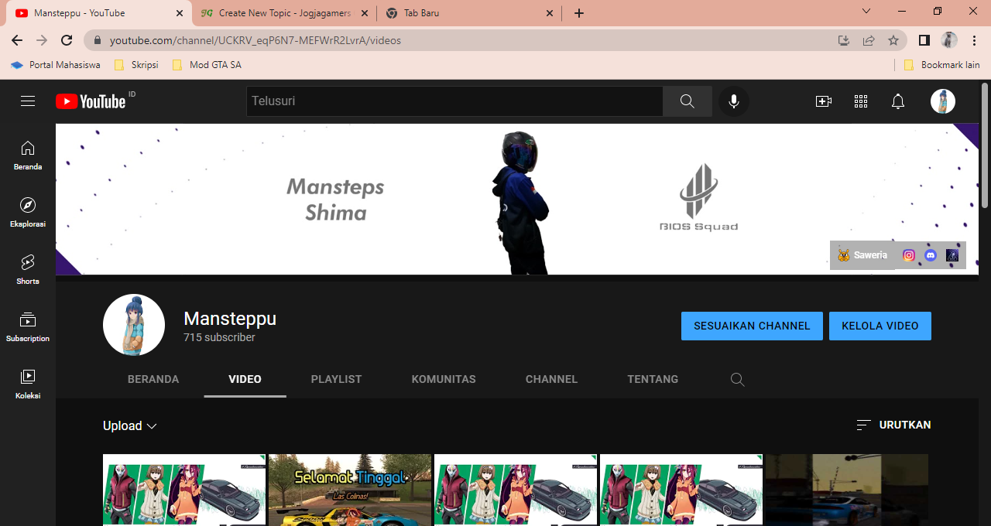
Task: Reload the page
Action: tap(67, 40)
